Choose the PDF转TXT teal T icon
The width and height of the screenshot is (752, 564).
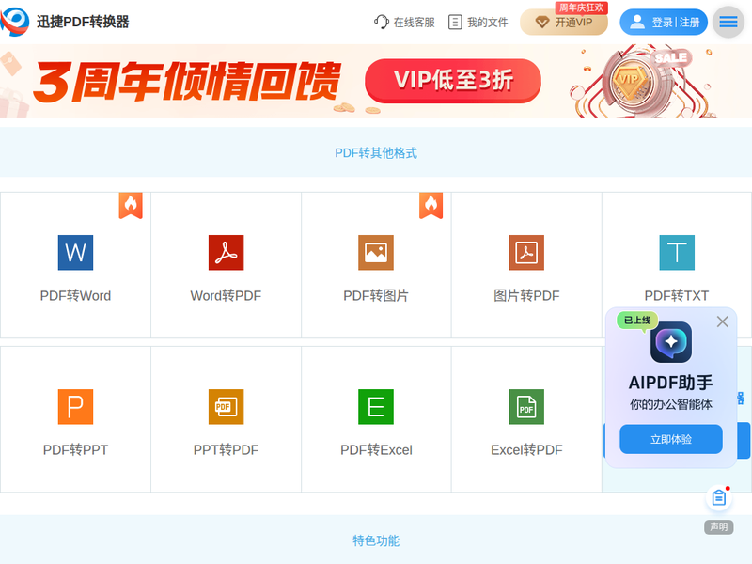point(677,253)
